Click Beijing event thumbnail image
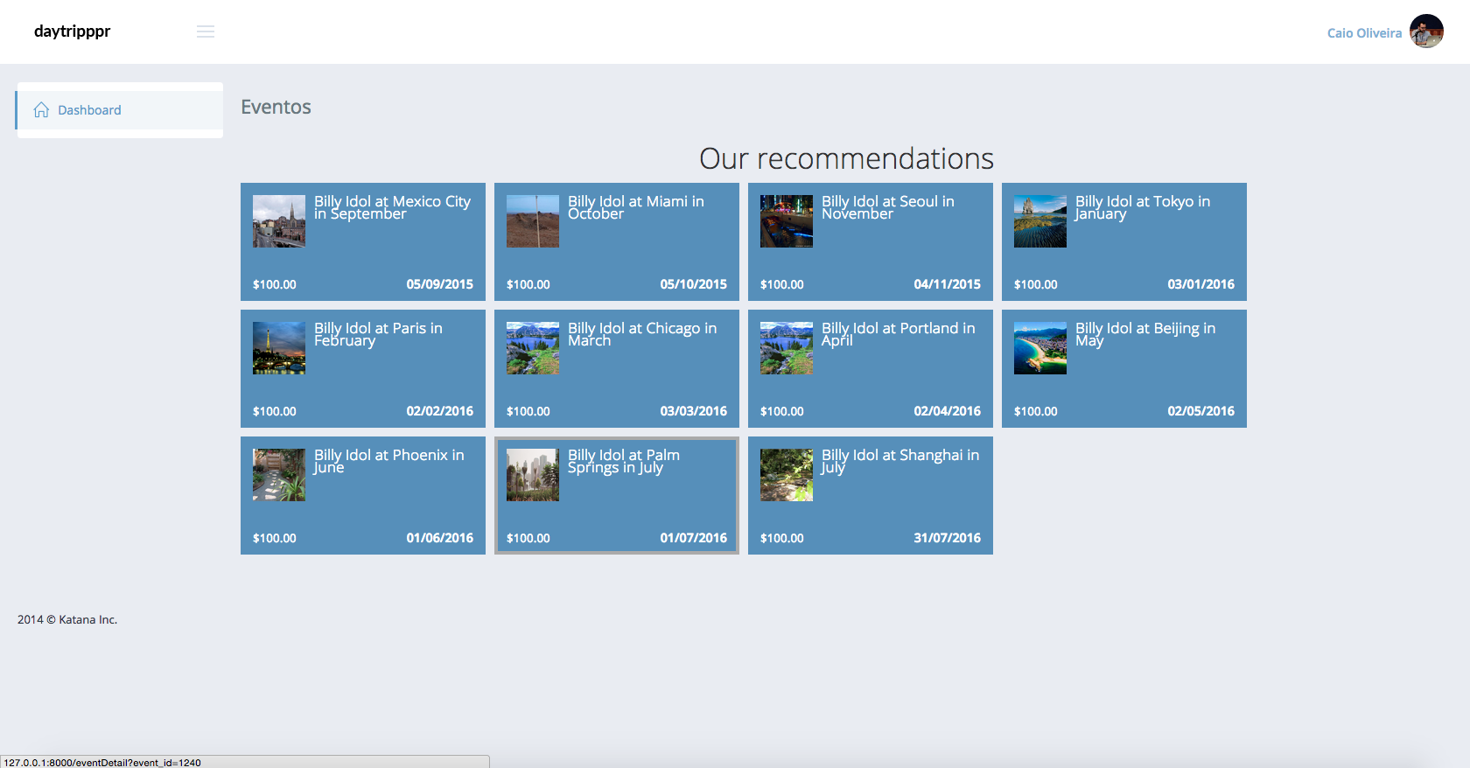Image resolution: width=1470 pixels, height=768 pixels. tap(1040, 348)
